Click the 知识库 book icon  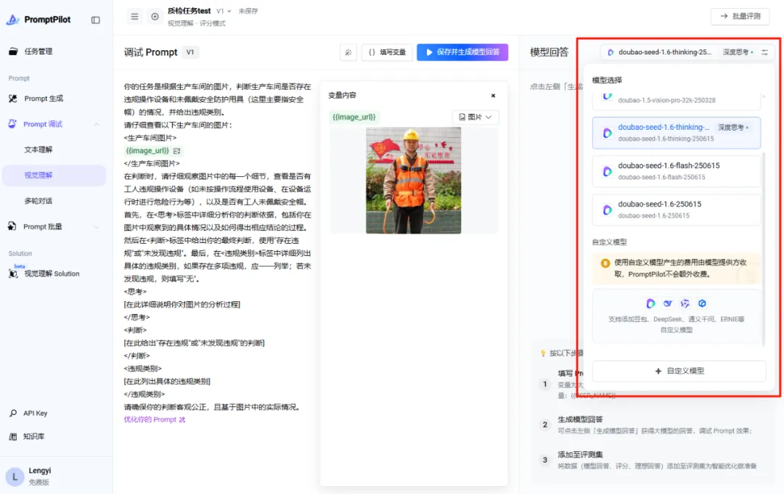(13, 436)
